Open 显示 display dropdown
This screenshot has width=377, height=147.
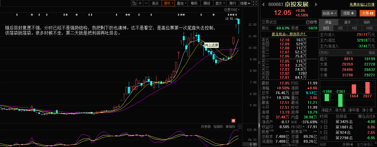220,3
